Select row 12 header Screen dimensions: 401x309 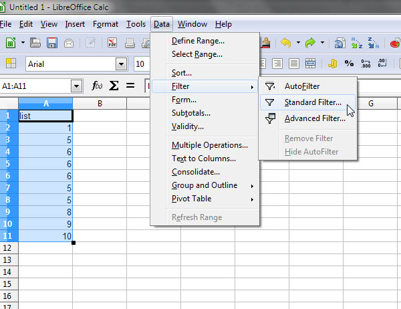pos(9,248)
